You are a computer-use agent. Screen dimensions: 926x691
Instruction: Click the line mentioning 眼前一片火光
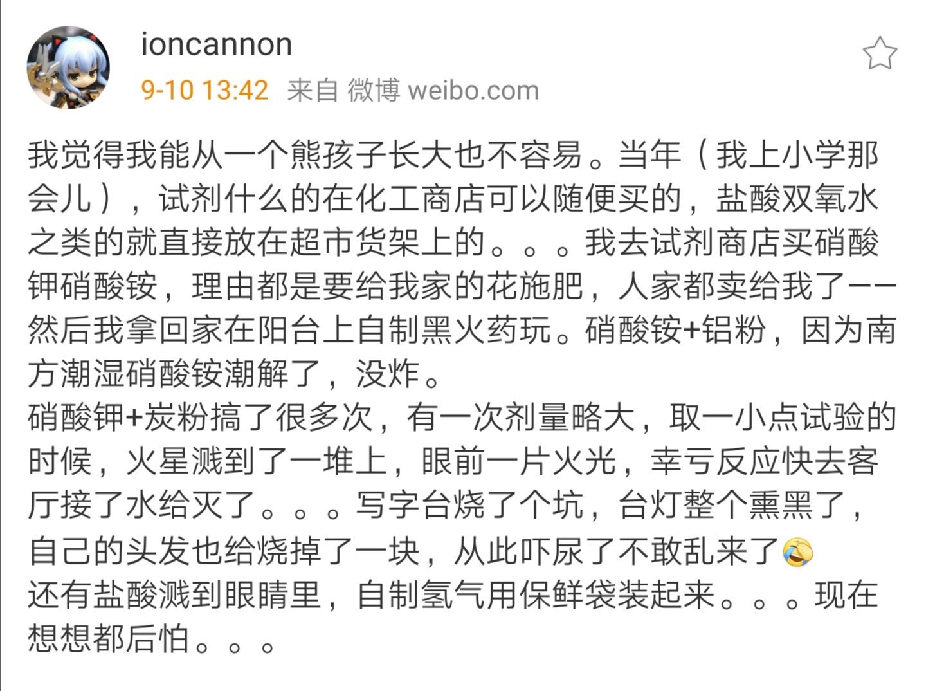click(453, 461)
